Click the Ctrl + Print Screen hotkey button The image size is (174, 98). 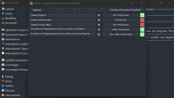[121, 15]
